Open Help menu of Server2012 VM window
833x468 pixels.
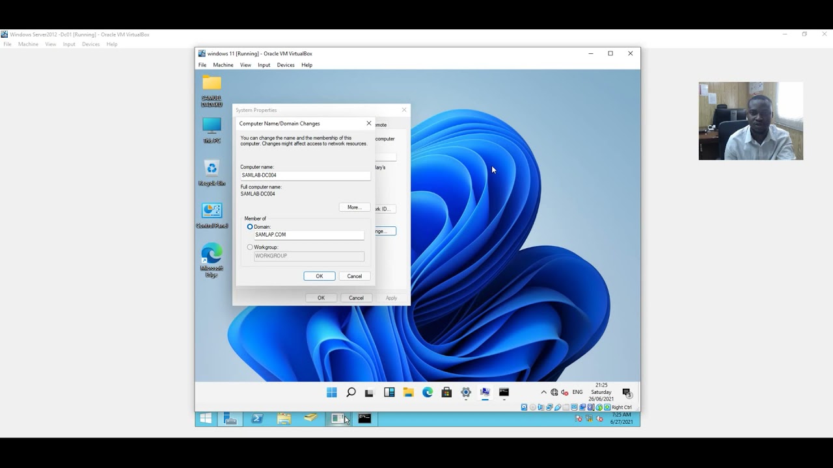[x=112, y=44]
